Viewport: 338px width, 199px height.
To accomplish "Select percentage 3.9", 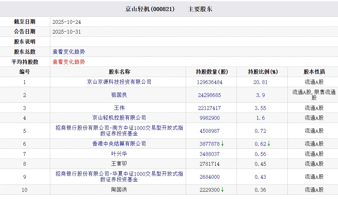I will click(x=260, y=95).
